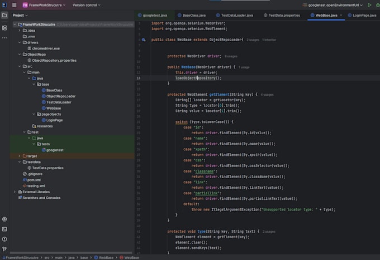Click the usages hint beside protected driver field

[x=231, y=56]
